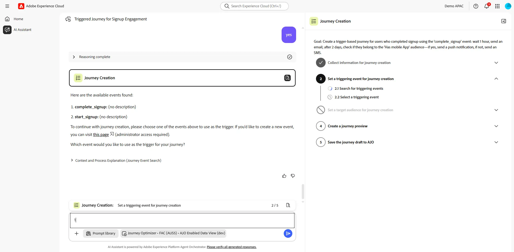The image size is (514, 252).
Task: Click the chat message input box
Action: click(x=182, y=220)
